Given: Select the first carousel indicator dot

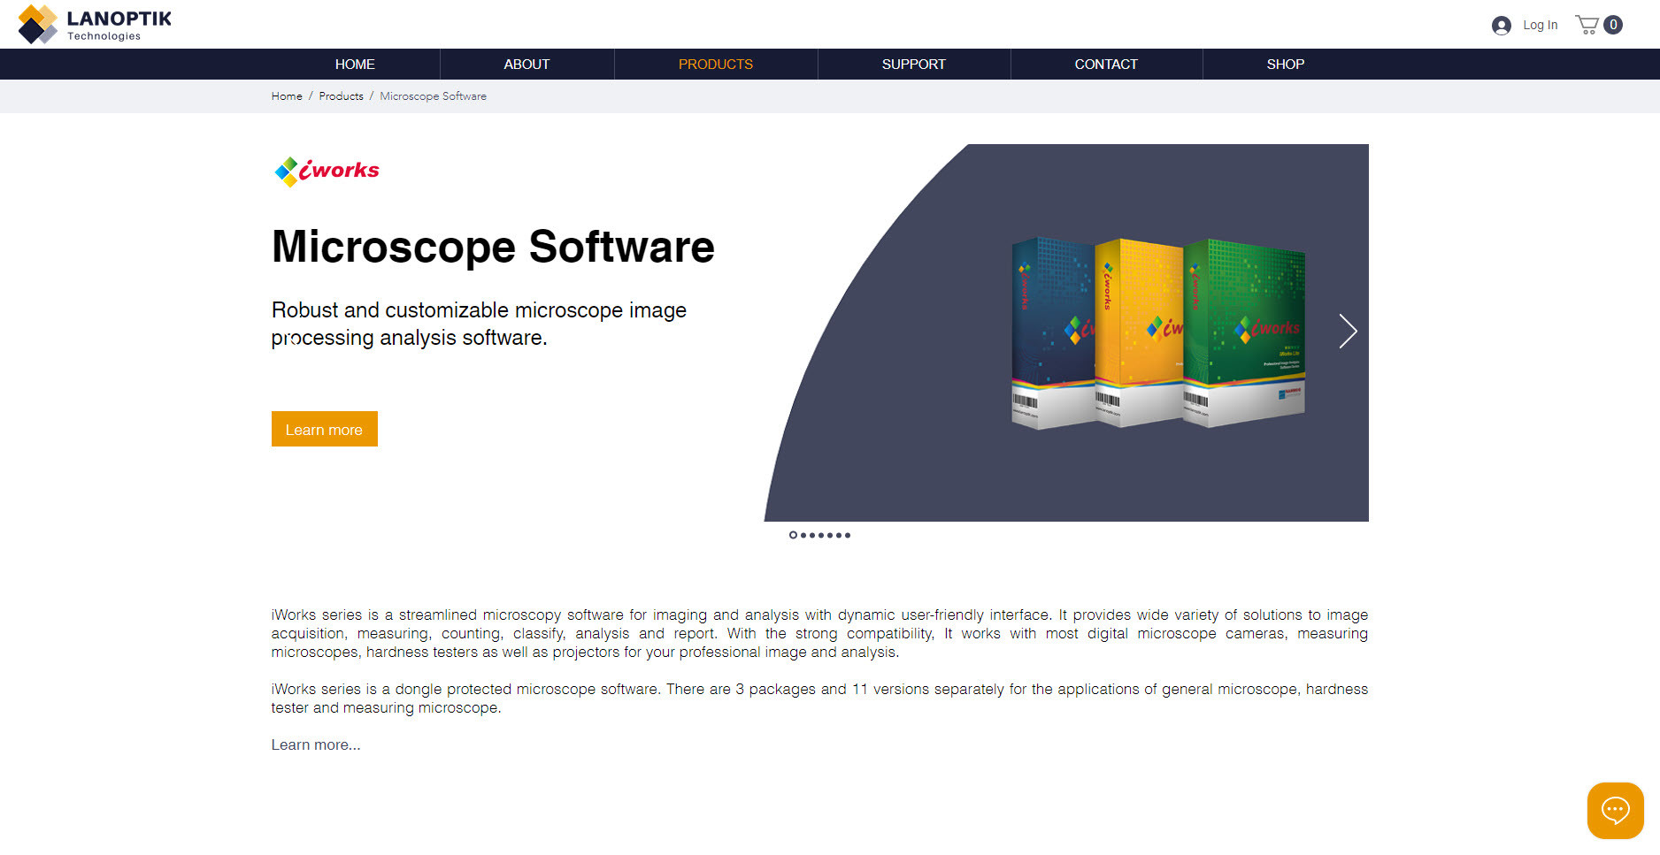Looking at the screenshot, I should (792, 534).
